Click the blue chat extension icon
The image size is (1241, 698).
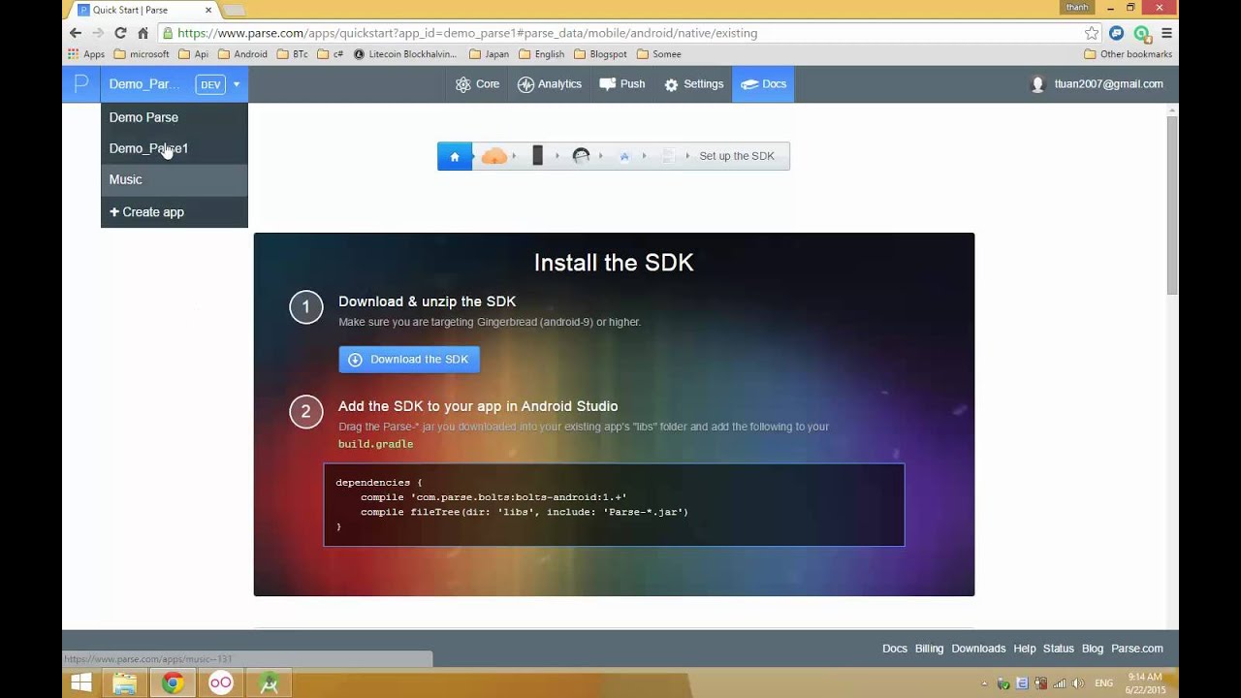point(1117,33)
